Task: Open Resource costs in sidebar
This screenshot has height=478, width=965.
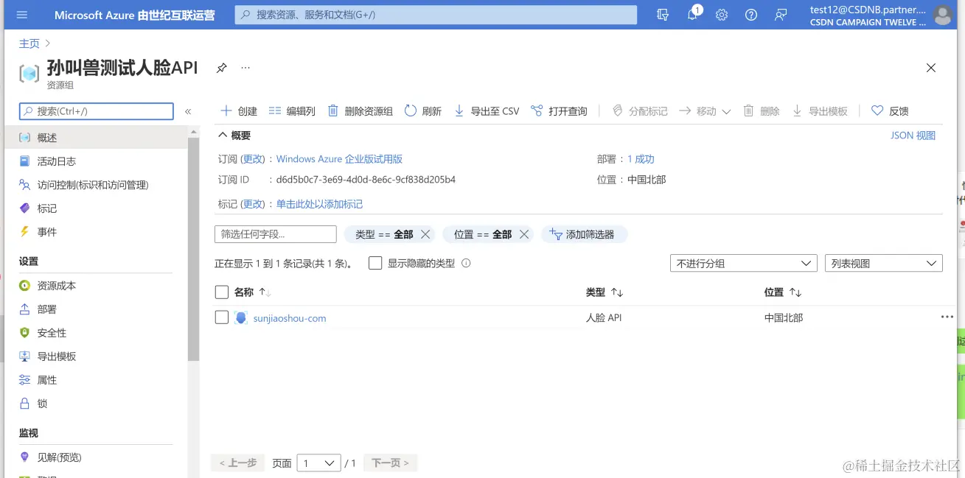Action: click(x=96, y=286)
